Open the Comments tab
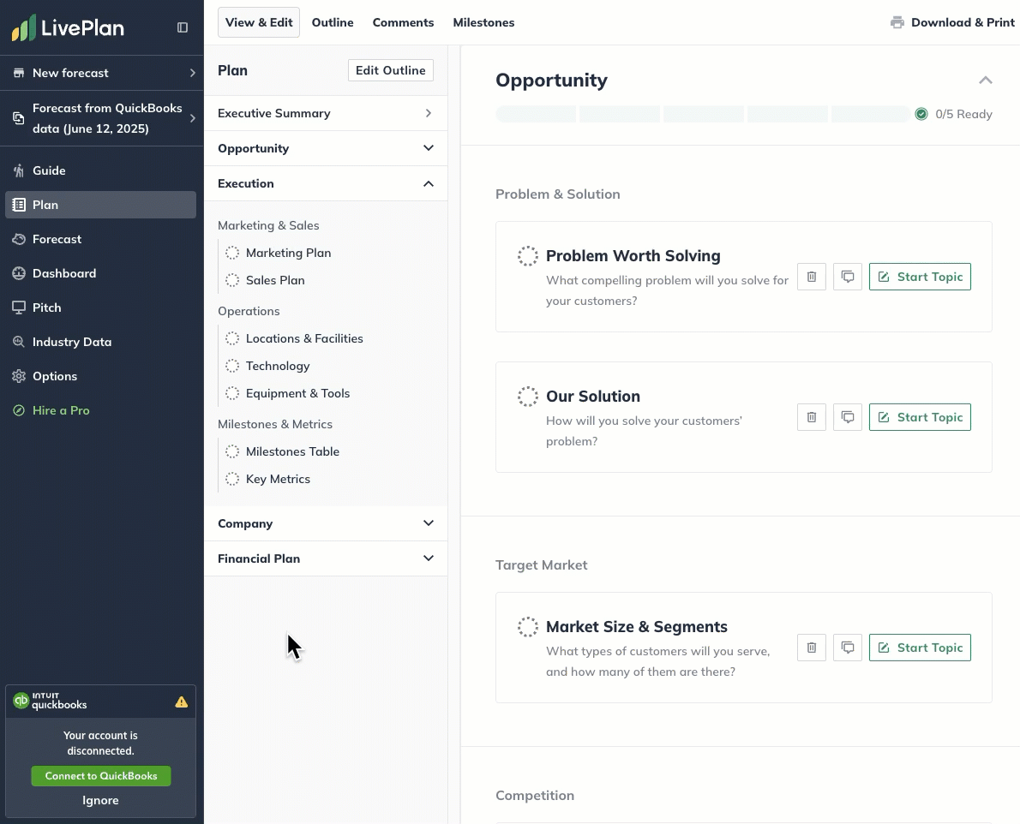1020x824 pixels. [404, 22]
